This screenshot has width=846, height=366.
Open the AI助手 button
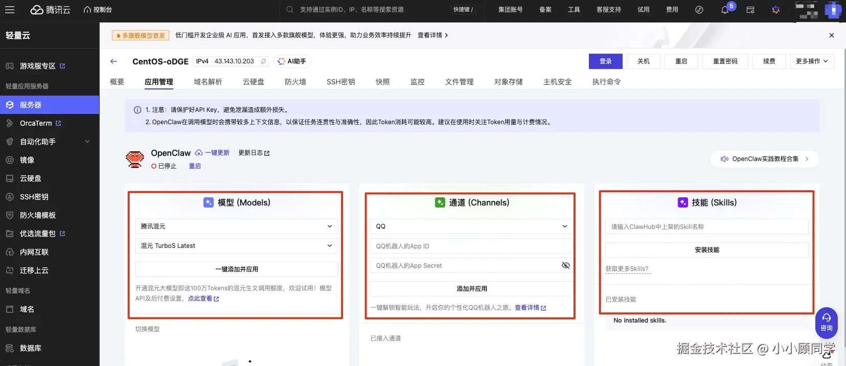click(x=292, y=61)
